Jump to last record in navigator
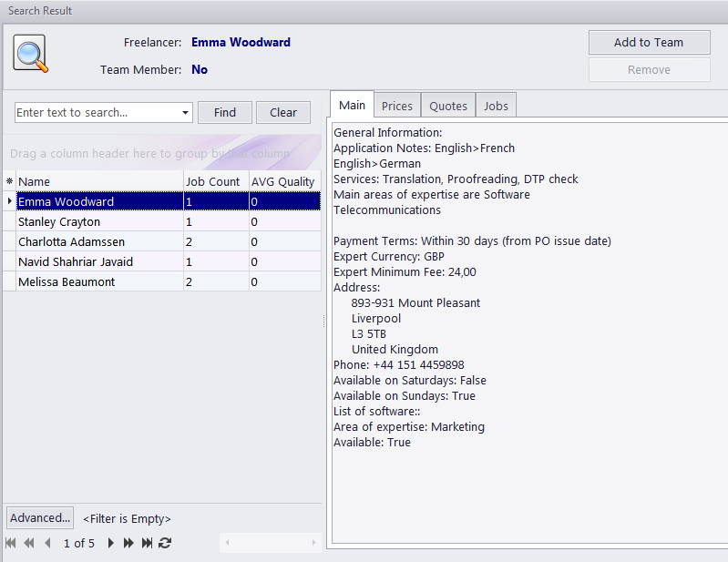728x562 pixels. click(147, 543)
